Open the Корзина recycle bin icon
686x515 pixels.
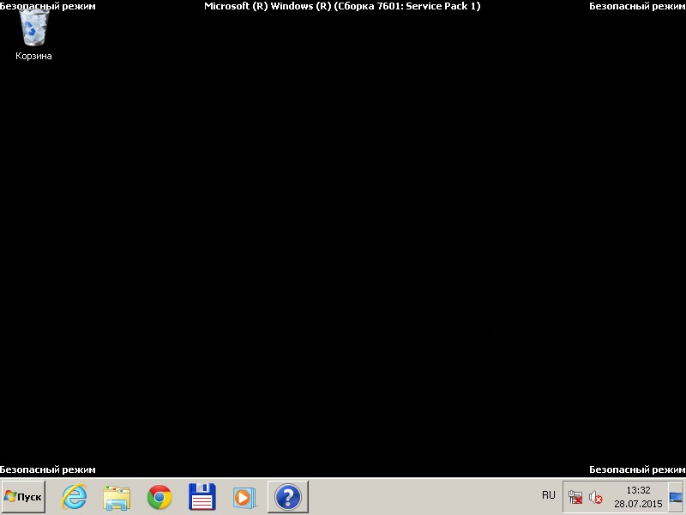[x=33, y=35]
